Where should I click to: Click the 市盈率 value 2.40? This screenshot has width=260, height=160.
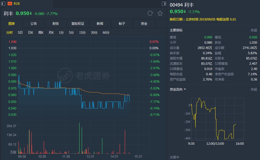[x=254, y=69]
